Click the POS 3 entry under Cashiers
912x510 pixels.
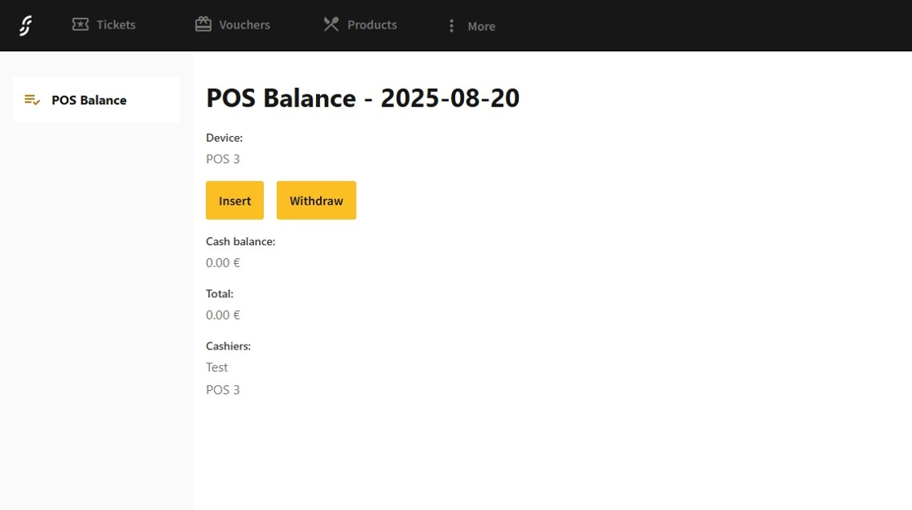pos(223,390)
